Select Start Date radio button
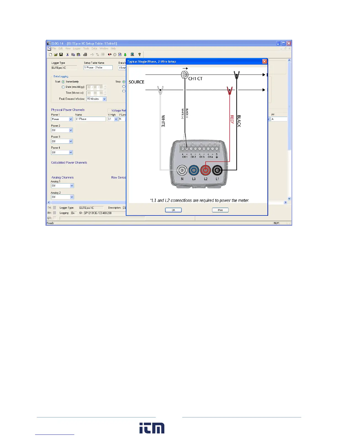Image resolution: width=338 pixels, height=437 pixels. click(63, 87)
